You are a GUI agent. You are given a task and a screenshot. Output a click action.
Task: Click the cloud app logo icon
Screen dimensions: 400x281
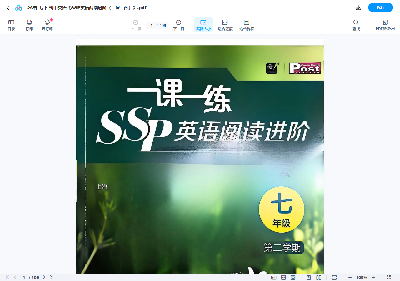(x=19, y=8)
